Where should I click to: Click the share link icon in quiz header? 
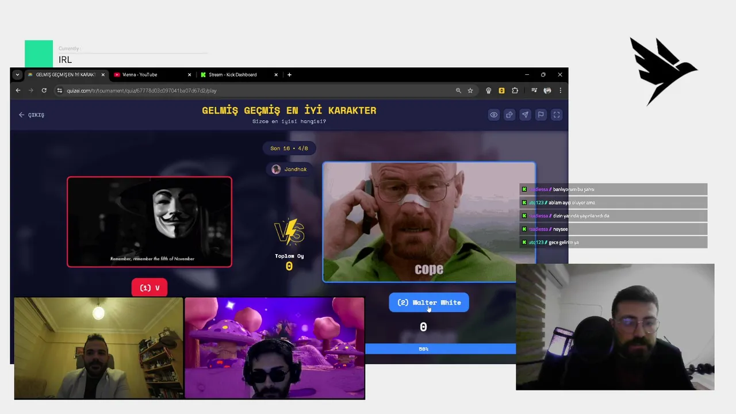[x=509, y=115]
